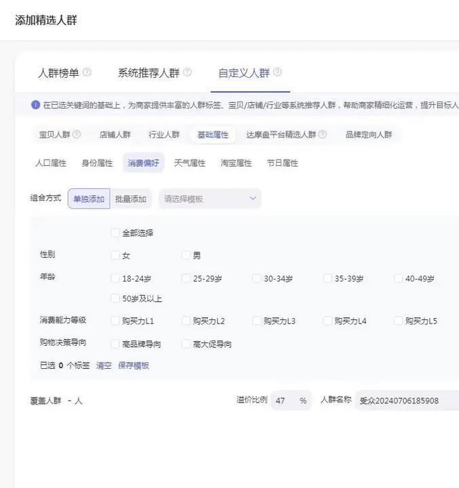Enable 购买力L4 checkbox
Viewport: 459px width, 488px height.
(x=327, y=321)
